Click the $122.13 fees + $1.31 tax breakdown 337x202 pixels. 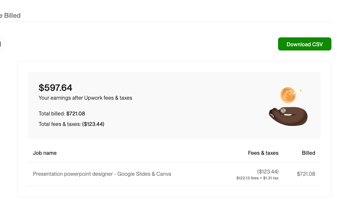point(257,178)
